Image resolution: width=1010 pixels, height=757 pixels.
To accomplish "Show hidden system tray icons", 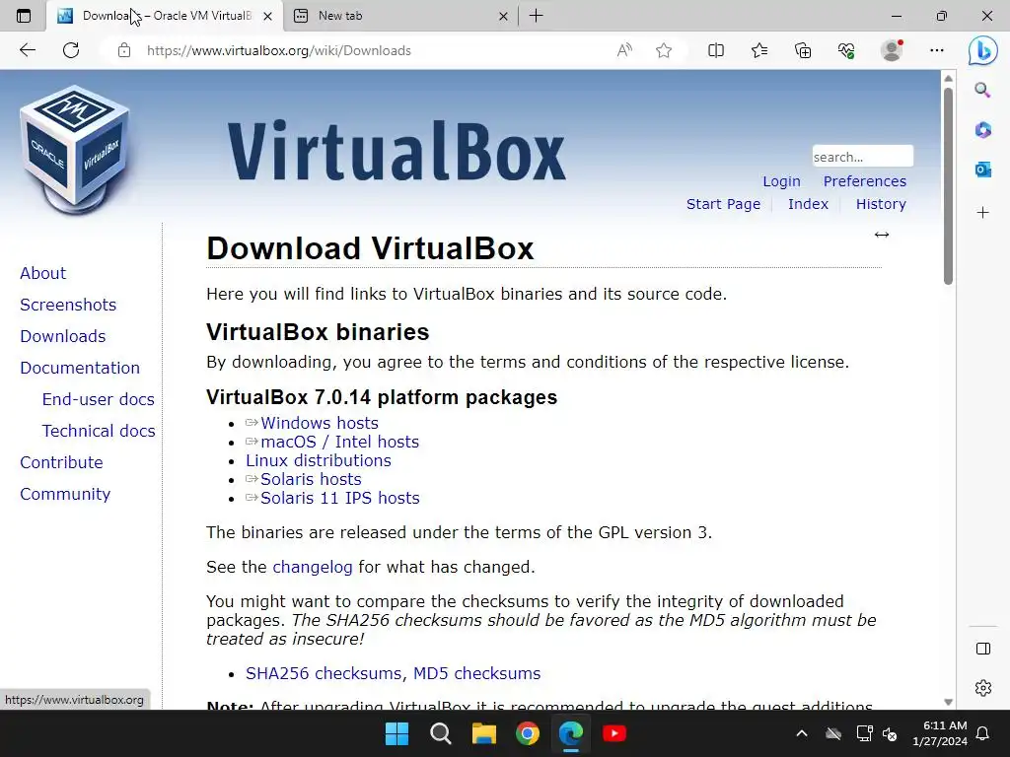I will pos(801,733).
